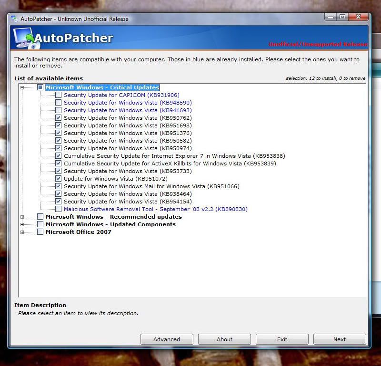
Task: Select Malicious Software Removal Tool row text
Action: 156,209
